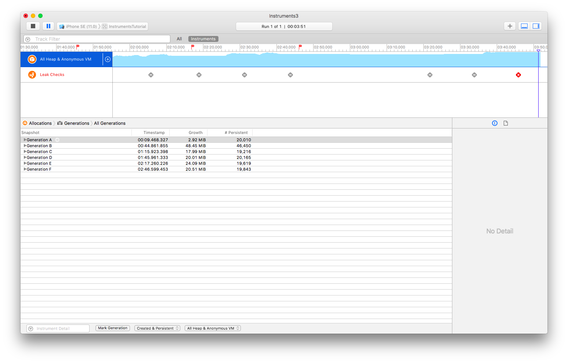Select the Allocations instrument icon

point(32,59)
